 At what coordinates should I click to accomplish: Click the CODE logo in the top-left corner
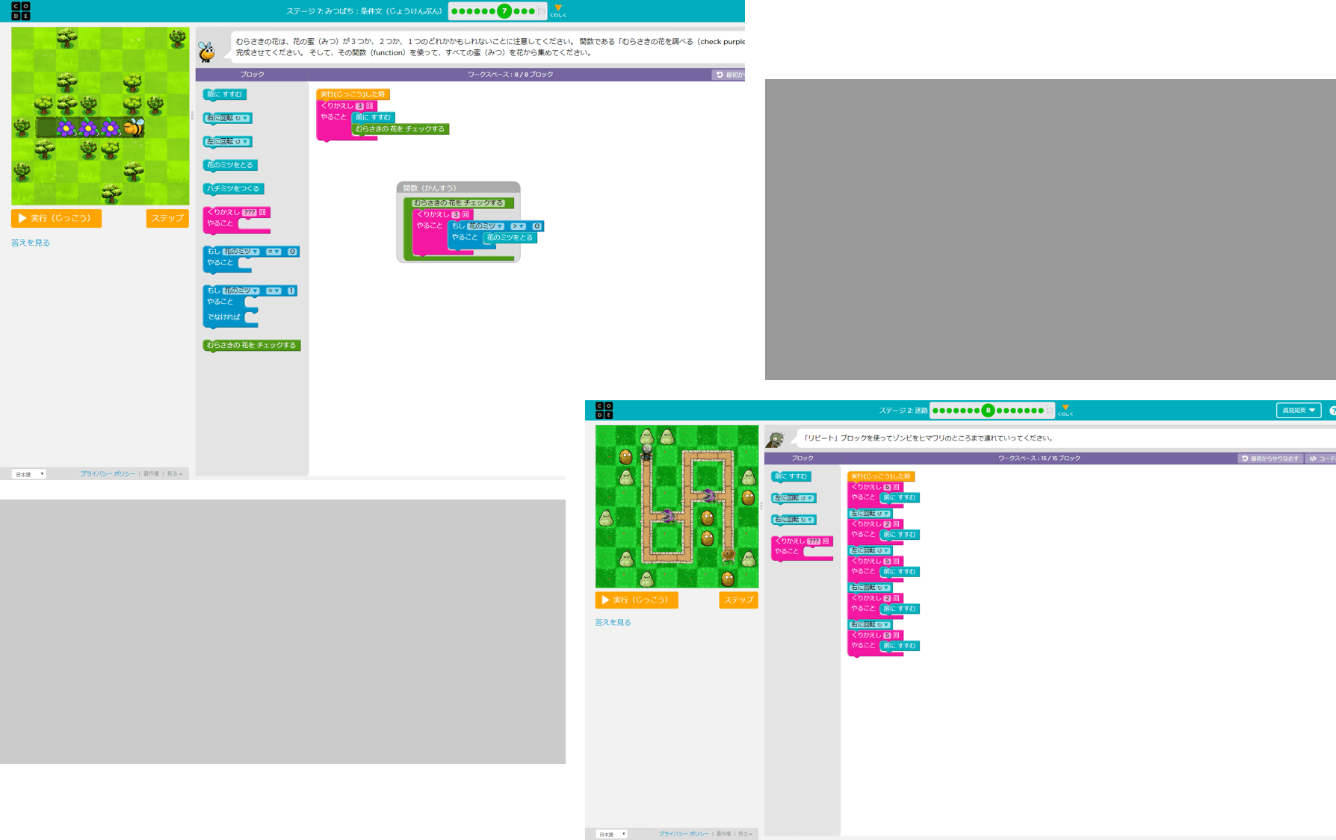tap(21, 11)
